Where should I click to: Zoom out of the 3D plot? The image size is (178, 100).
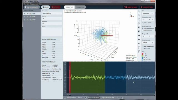(x=139, y=16)
